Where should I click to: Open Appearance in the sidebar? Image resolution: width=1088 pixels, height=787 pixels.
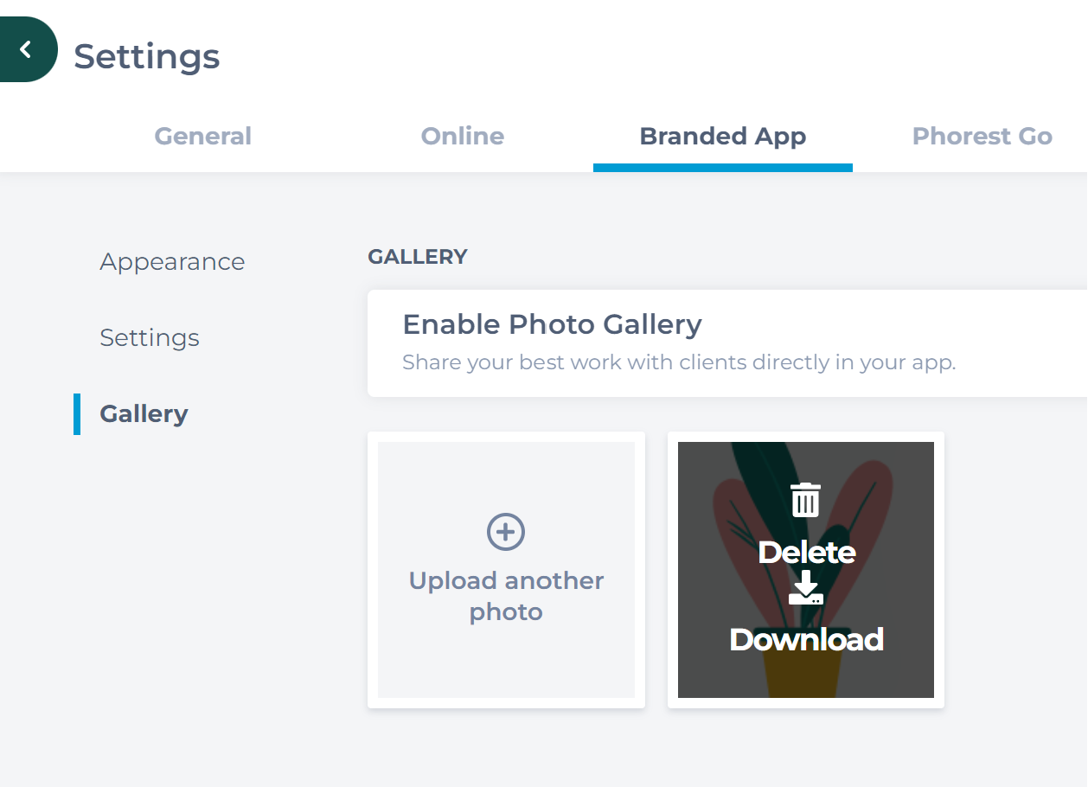point(172,261)
